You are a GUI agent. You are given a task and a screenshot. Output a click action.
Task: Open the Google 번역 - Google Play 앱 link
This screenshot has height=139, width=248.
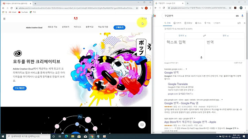181,103
